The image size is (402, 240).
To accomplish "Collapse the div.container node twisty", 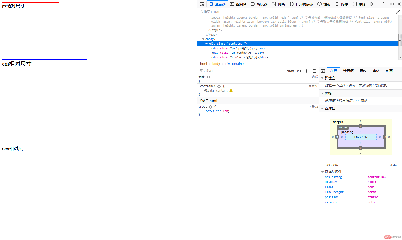I will click(206, 44).
